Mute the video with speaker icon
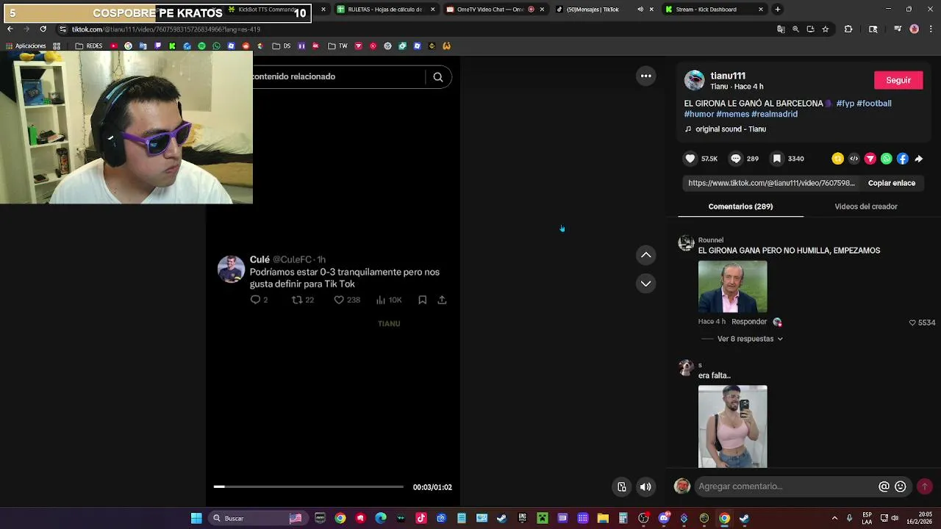 tap(645, 486)
